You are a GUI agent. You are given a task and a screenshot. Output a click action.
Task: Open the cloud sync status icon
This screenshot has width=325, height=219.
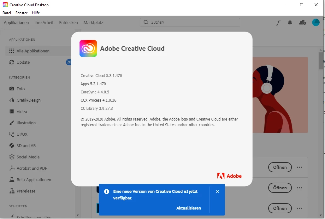click(302, 22)
